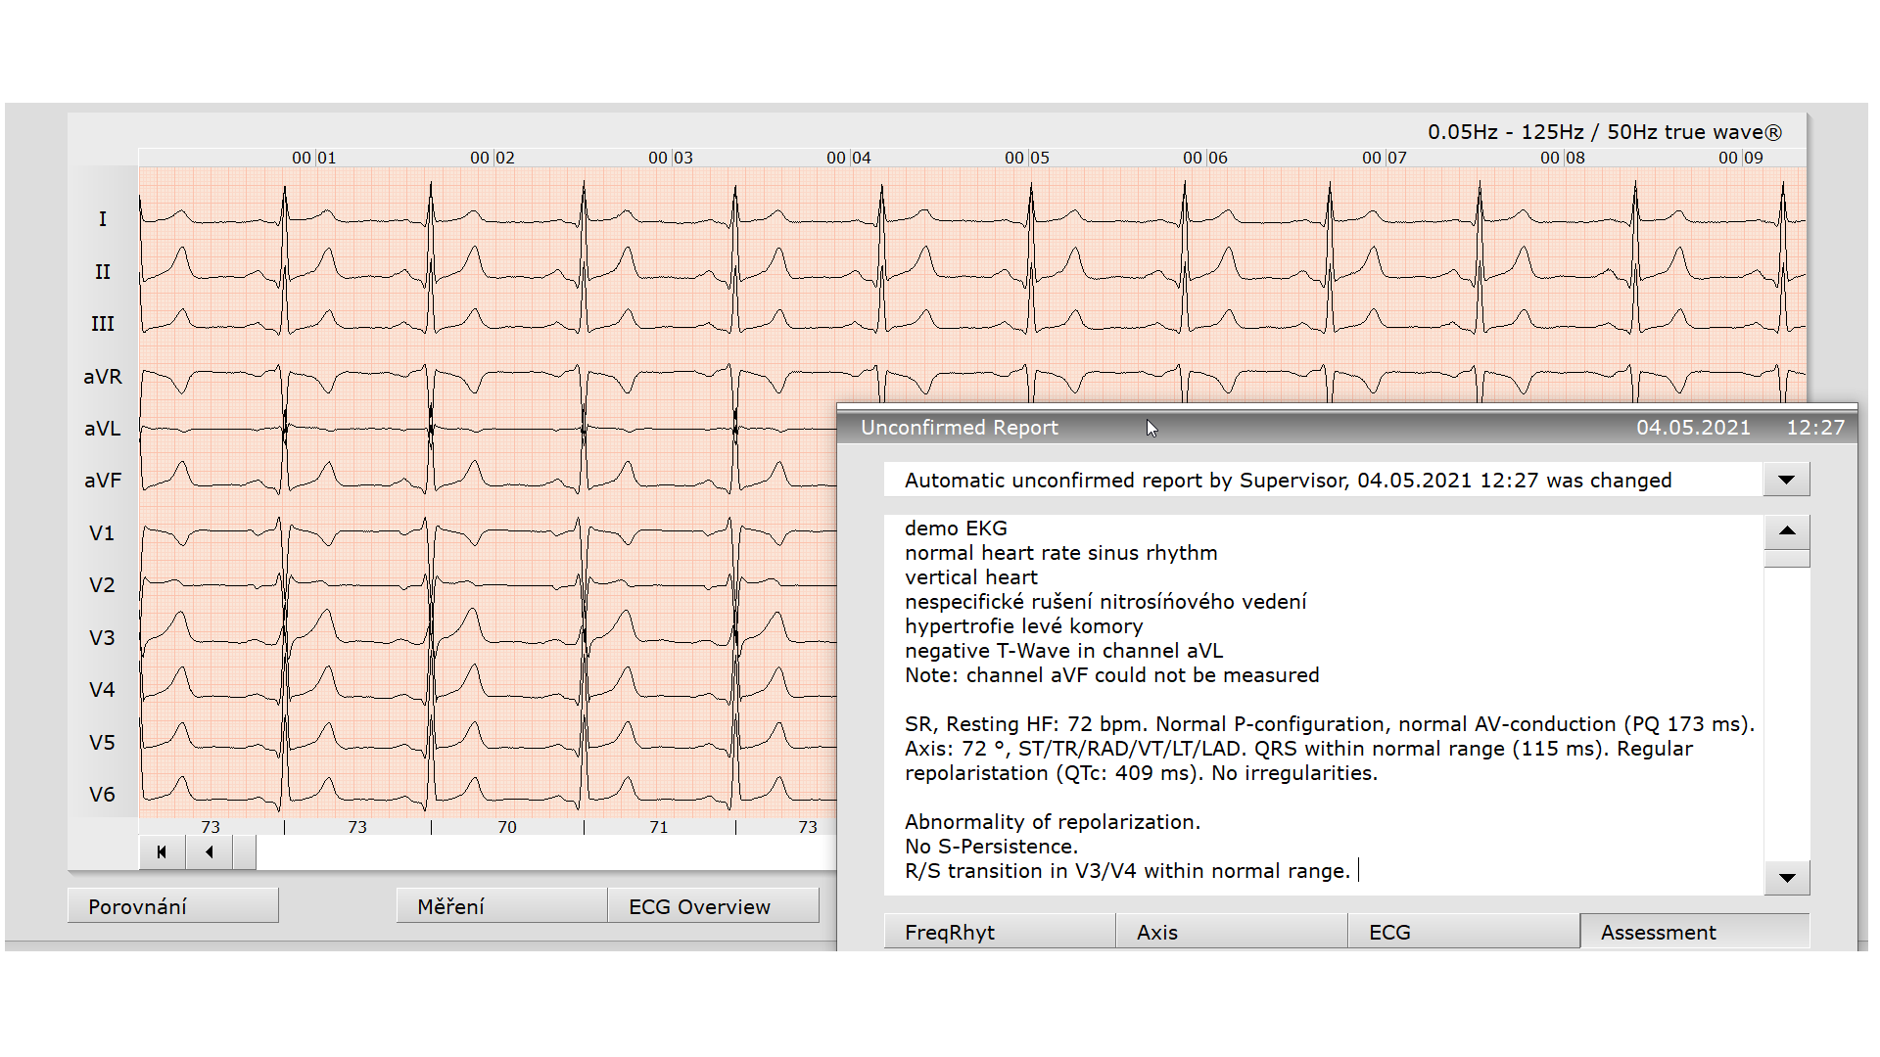Open Měření
The height and width of the screenshot is (1057, 1880).
click(x=500, y=905)
